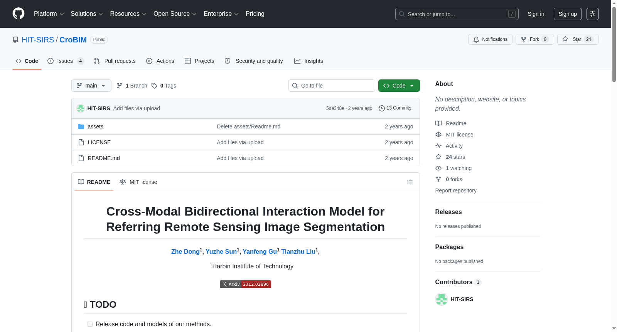This screenshot has height=332, width=617.
Task: Expand the Enterprise menu
Action: (x=221, y=14)
